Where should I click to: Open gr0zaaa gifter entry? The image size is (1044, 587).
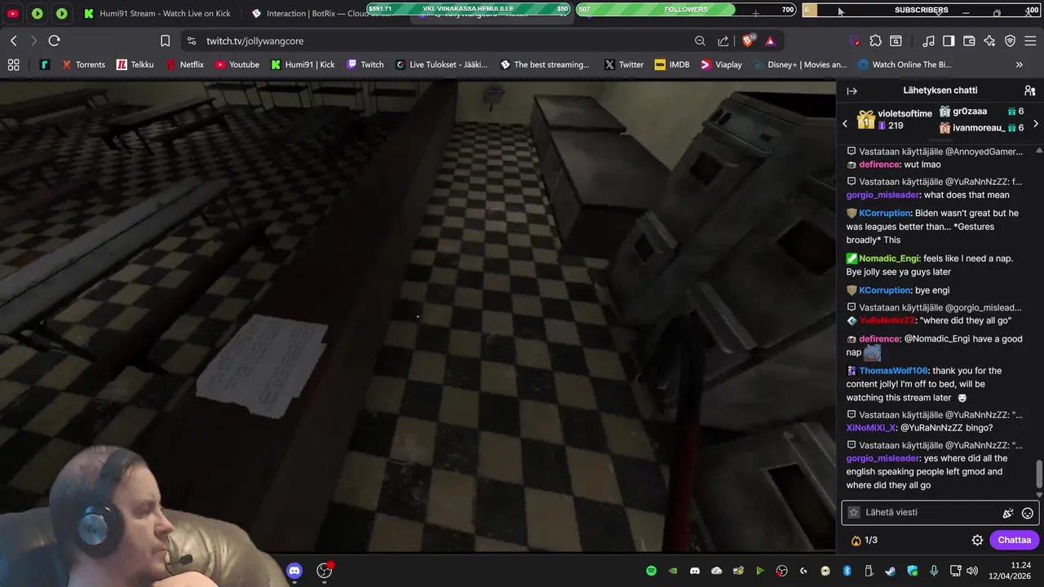click(981, 112)
